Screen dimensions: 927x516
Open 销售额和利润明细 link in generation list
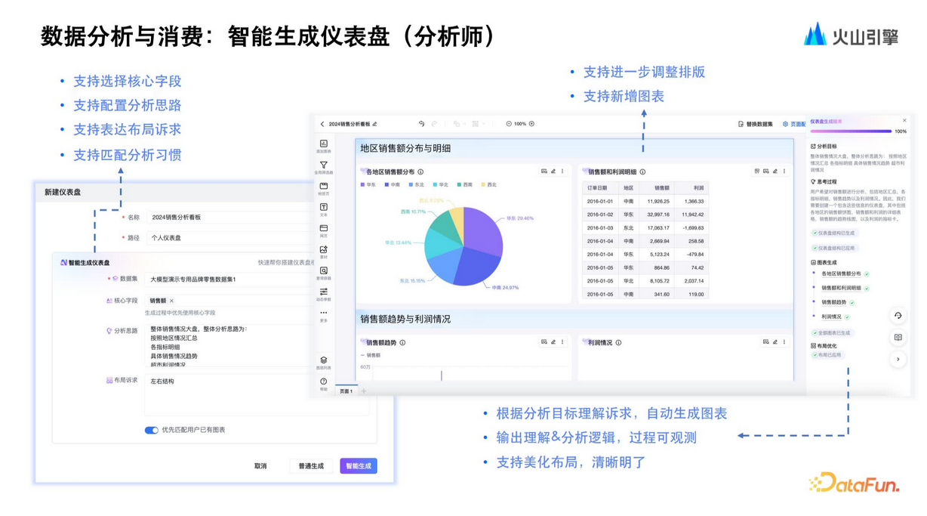coord(841,288)
